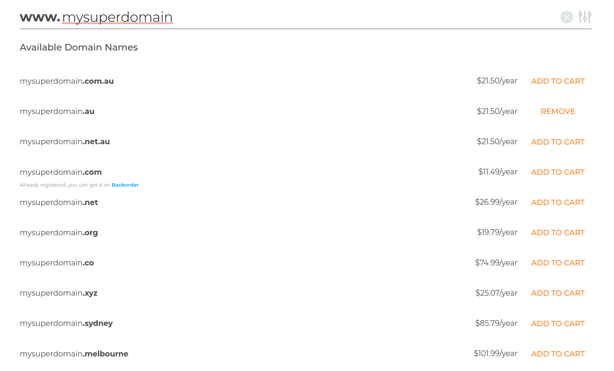Click the Available Domain Names heading
614x371 pixels.
click(79, 47)
